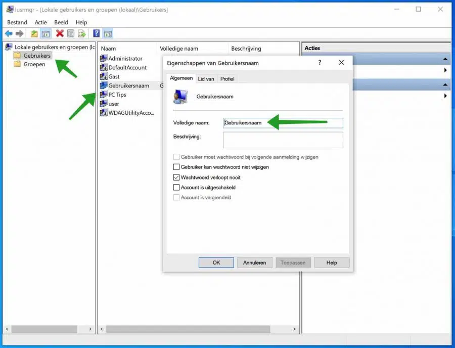The image size is (455, 348).
Task: Click the PC Tips user icon
Action: pyautogui.click(x=104, y=94)
